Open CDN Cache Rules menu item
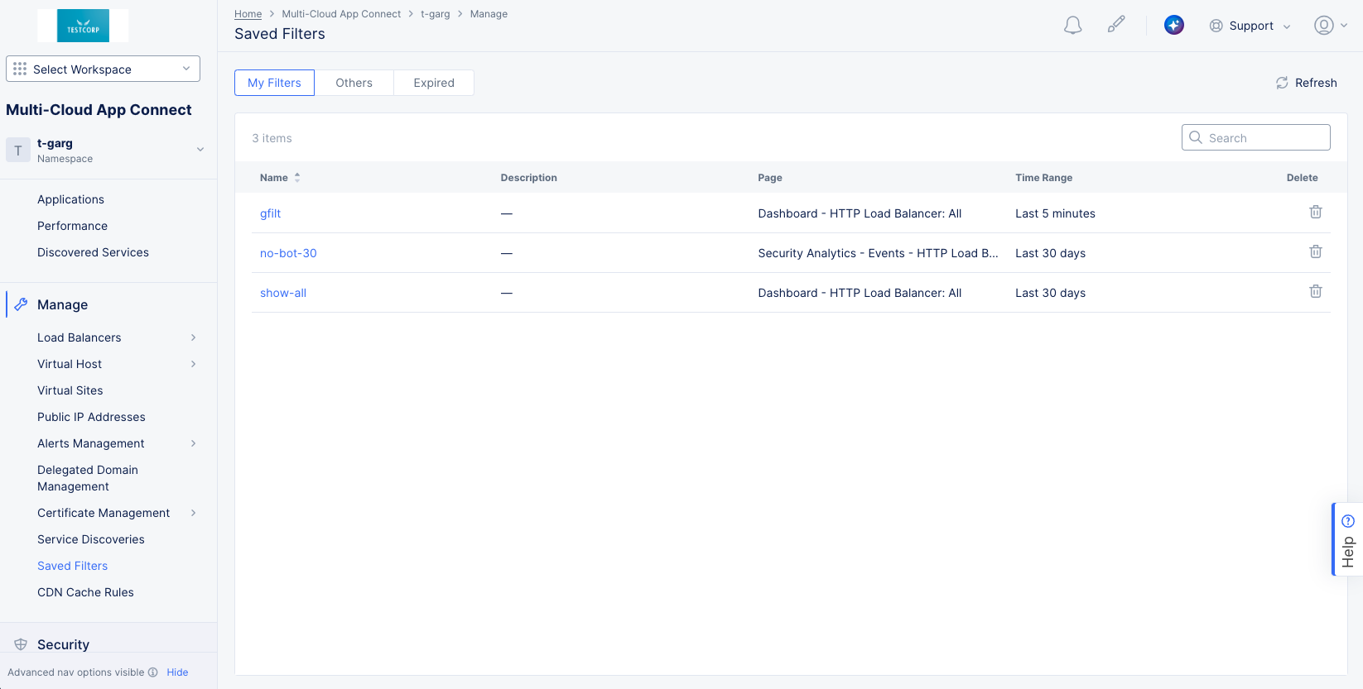Screen dimensions: 1363x689 [85, 592]
